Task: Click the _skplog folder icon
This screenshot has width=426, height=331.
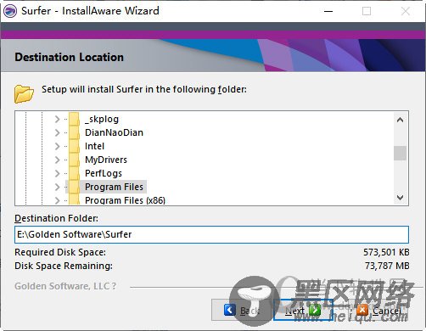Action: tap(75, 119)
